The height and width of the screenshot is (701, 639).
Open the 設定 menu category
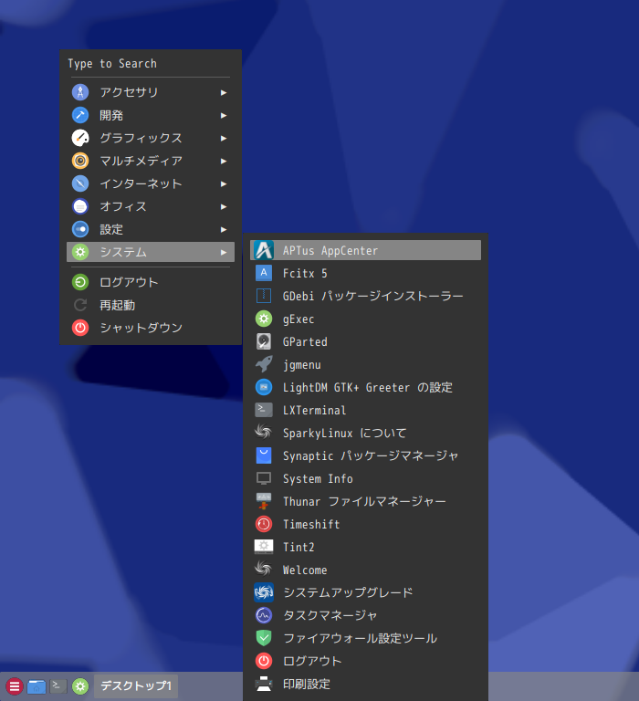pyautogui.click(x=151, y=229)
